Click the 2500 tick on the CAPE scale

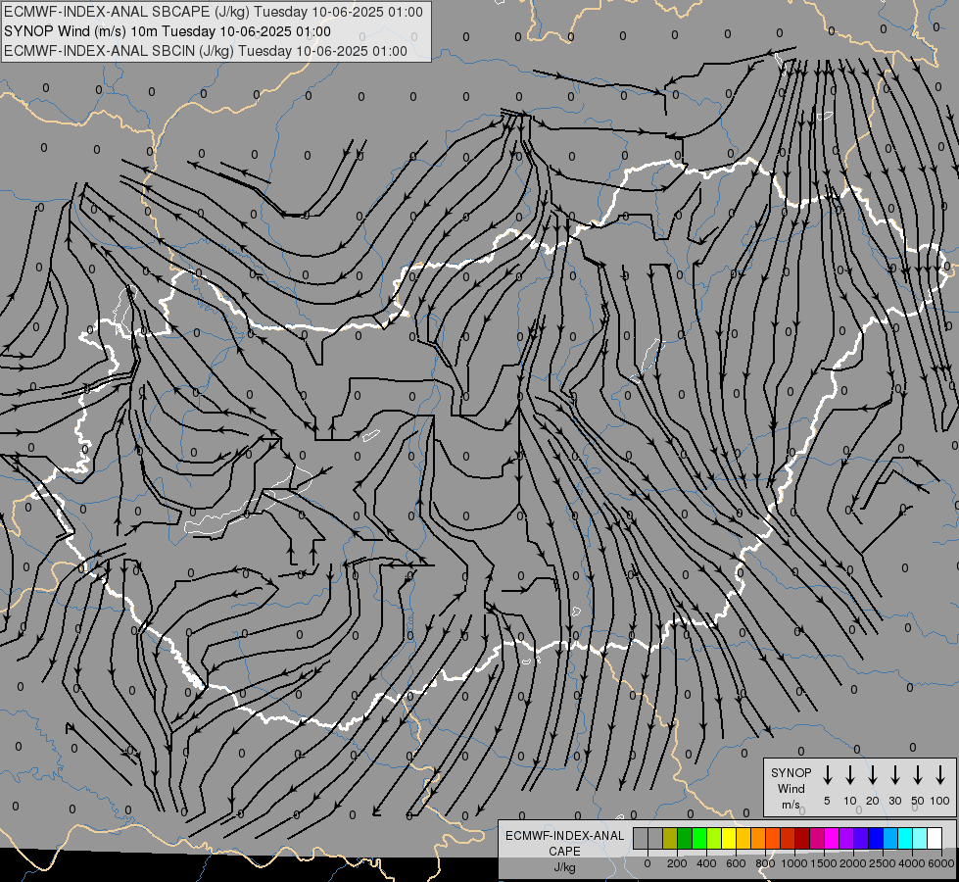[883, 863]
